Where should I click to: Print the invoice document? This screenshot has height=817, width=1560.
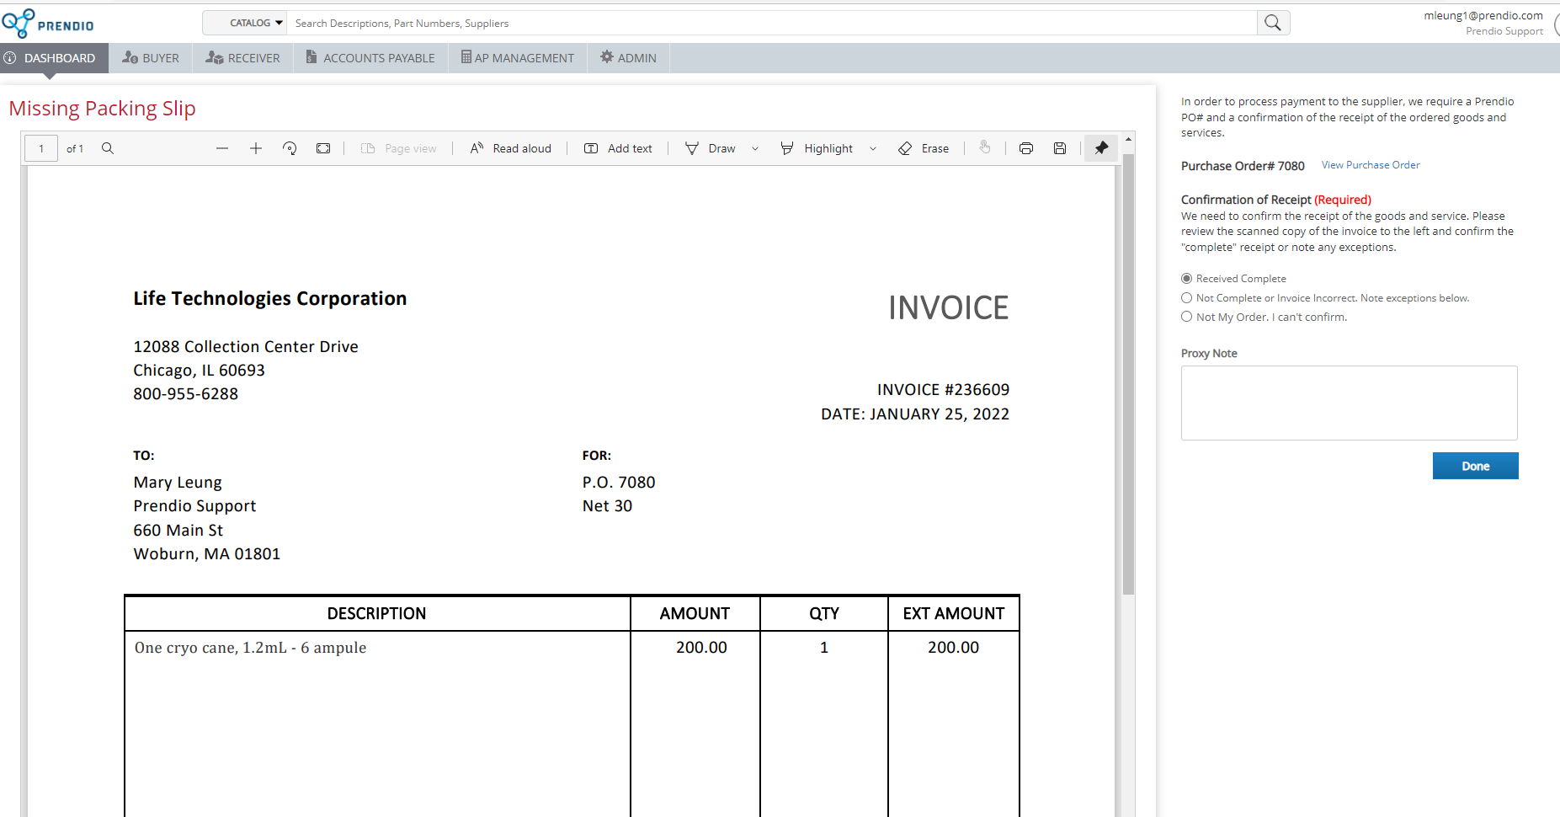coord(1026,147)
